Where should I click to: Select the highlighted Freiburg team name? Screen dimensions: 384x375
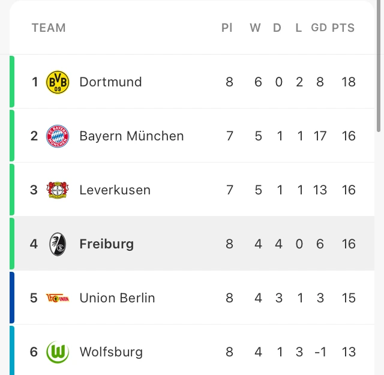click(x=106, y=244)
